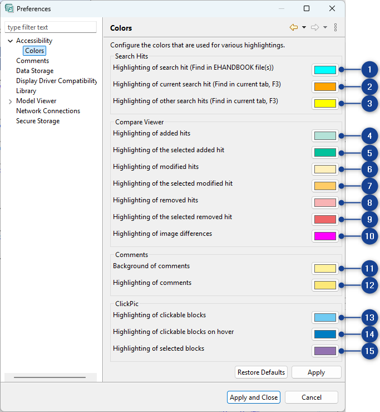Open Secure Storage preferences
380x412 pixels.
pos(38,121)
